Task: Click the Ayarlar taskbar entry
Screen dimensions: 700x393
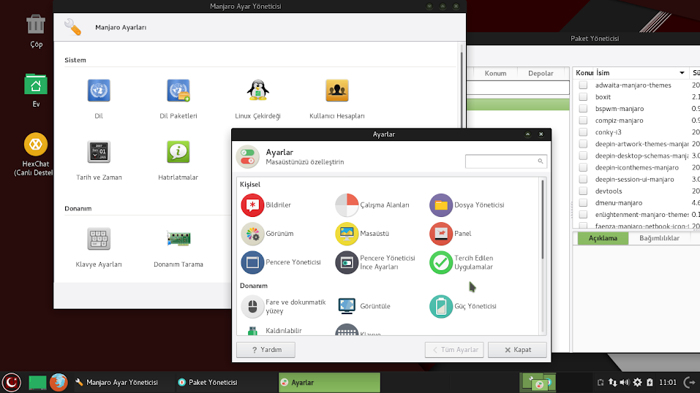Action: 329,382
